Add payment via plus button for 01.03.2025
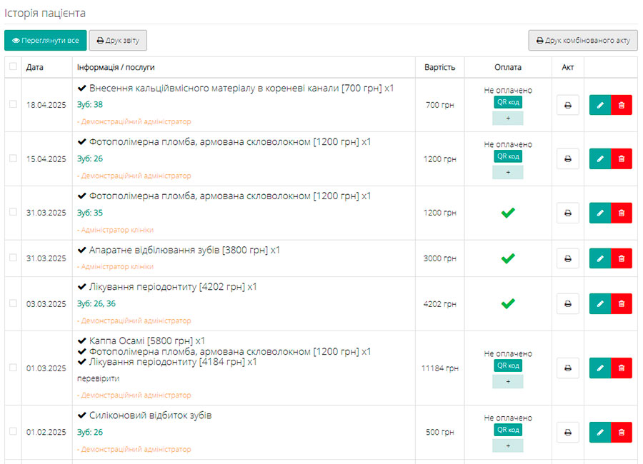The height and width of the screenshot is (464, 643). pyautogui.click(x=508, y=381)
